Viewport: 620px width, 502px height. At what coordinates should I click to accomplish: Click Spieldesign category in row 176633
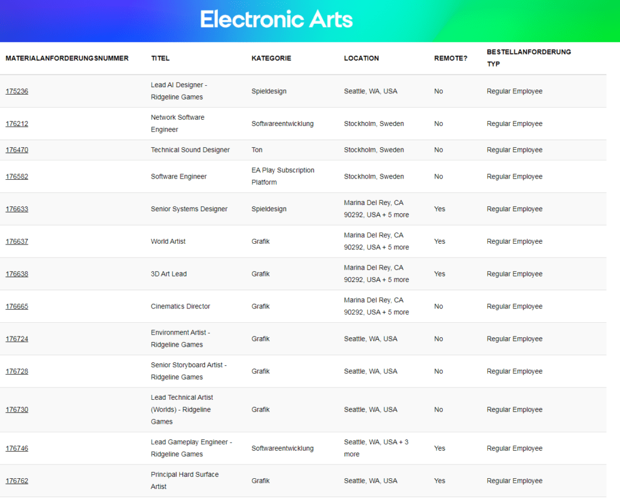click(x=269, y=209)
